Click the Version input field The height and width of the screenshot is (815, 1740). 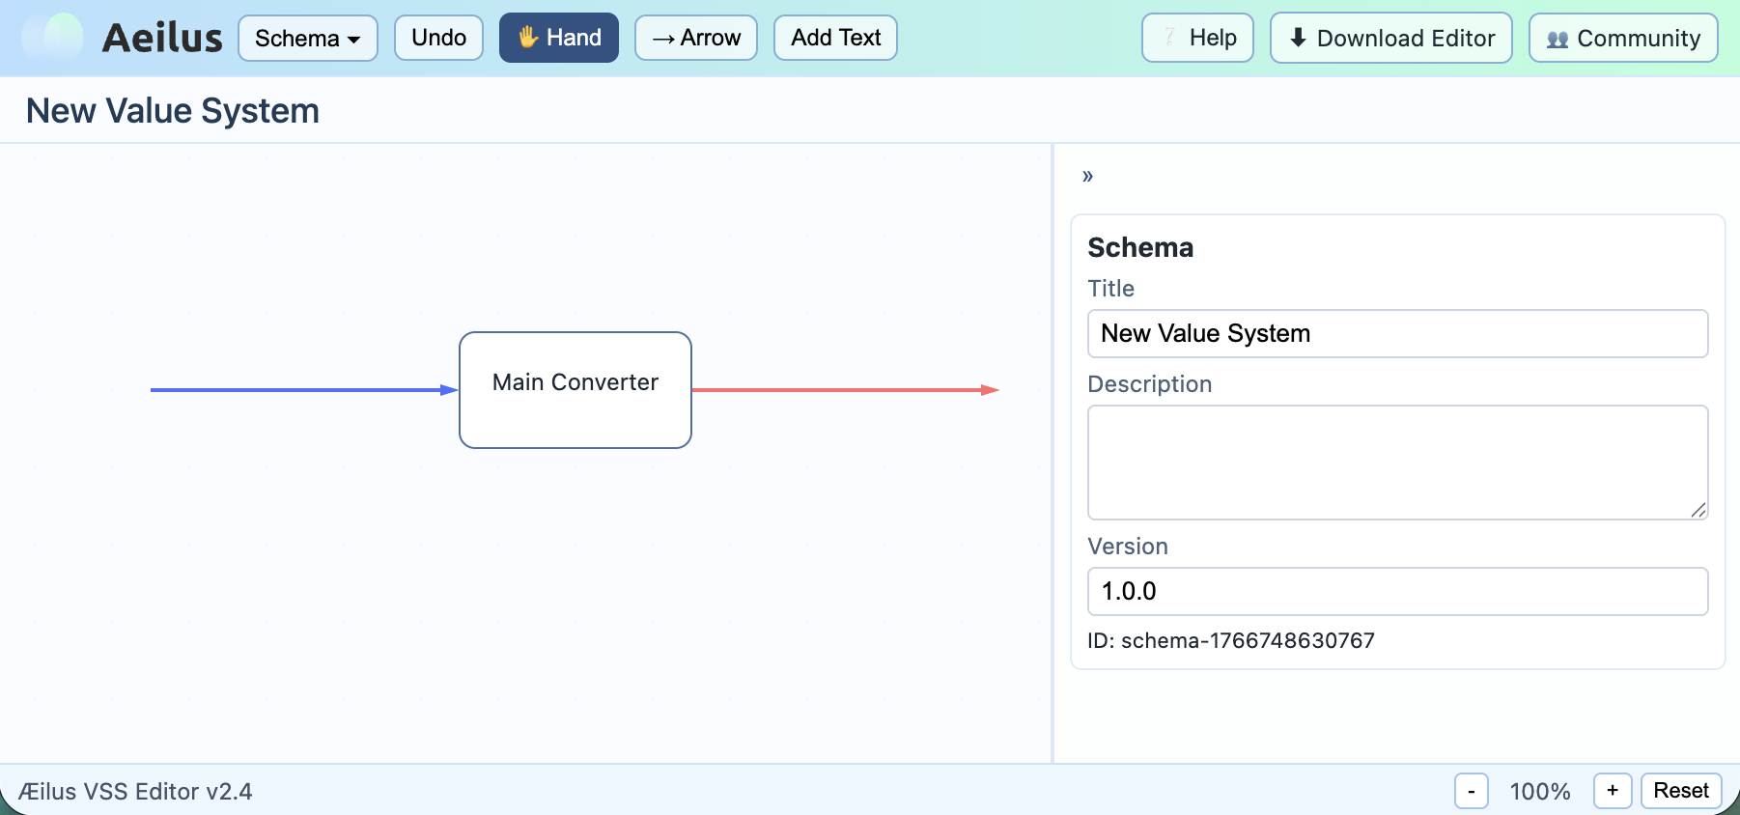point(1397,591)
